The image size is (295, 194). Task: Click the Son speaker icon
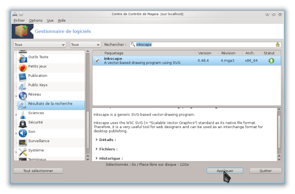click(23, 133)
